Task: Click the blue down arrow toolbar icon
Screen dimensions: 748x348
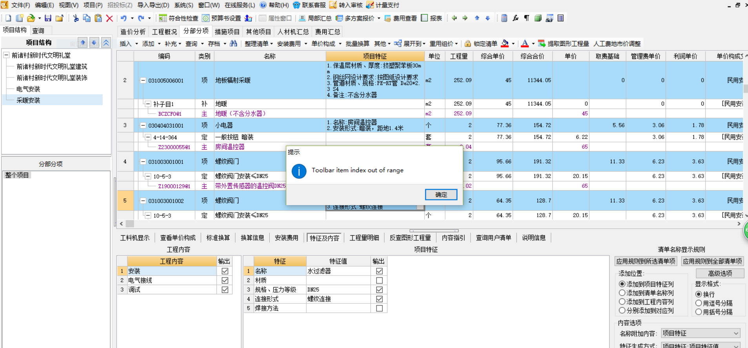Action: 488,18
